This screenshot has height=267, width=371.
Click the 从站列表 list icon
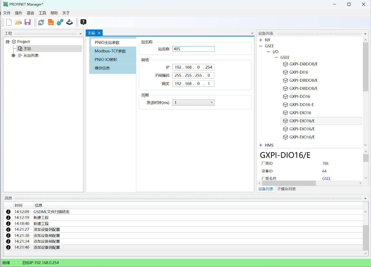(x=20, y=56)
